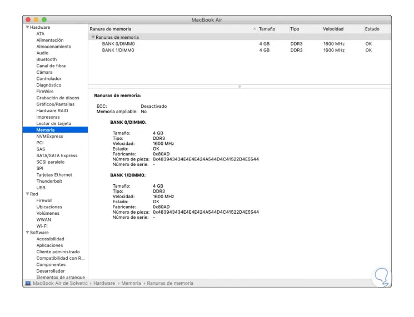Select WWAN under Red

(x=44, y=220)
